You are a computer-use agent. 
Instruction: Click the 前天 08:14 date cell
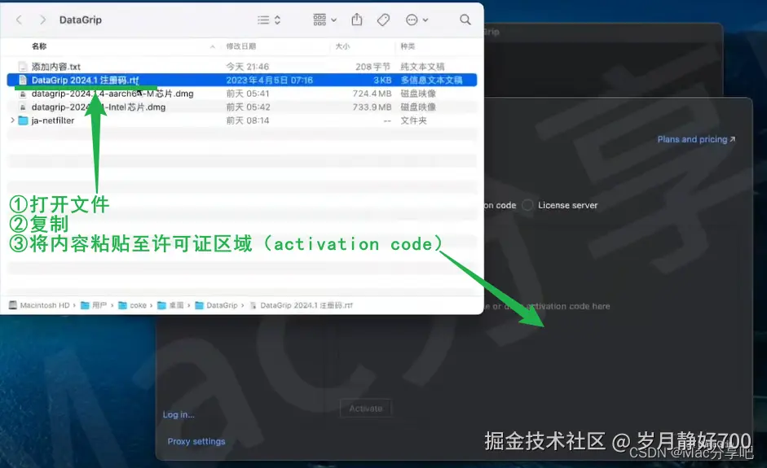pyautogui.click(x=248, y=120)
